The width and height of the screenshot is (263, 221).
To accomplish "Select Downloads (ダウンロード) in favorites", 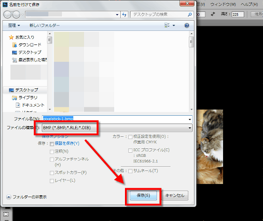I will coord(27,44).
